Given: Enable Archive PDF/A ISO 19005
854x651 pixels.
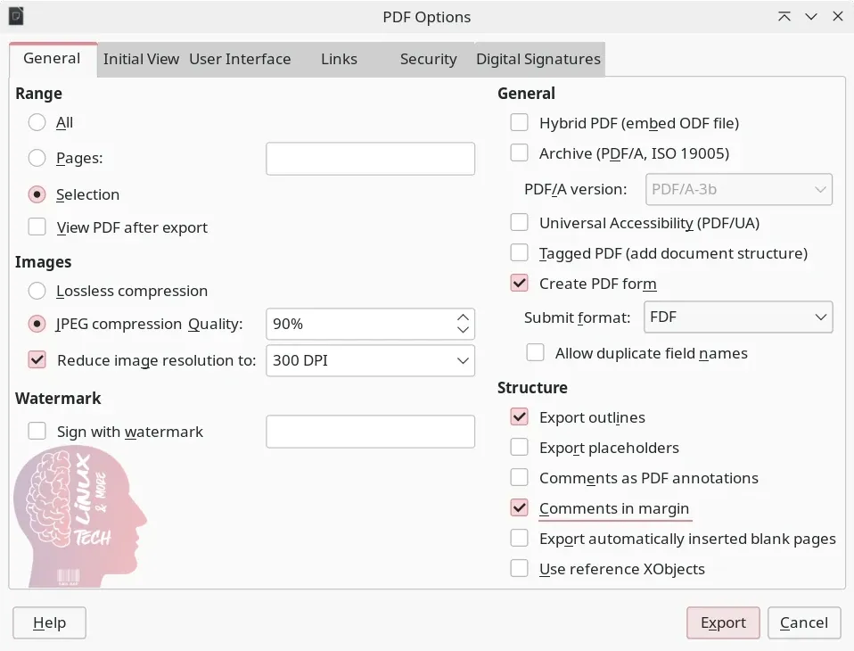Looking at the screenshot, I should 519,152.
